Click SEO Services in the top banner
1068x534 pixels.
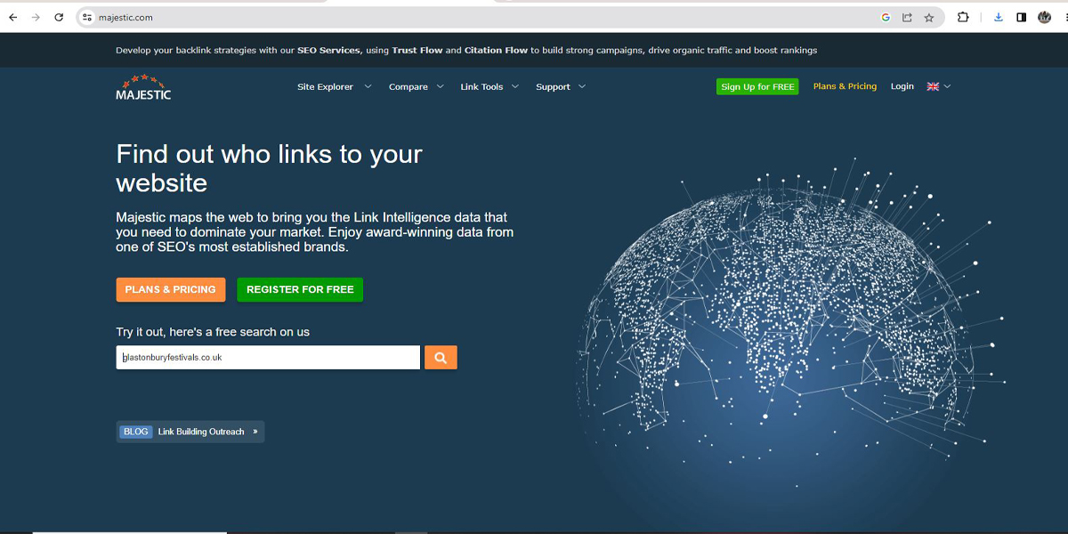pyautogui.click(x=329, y=51)
